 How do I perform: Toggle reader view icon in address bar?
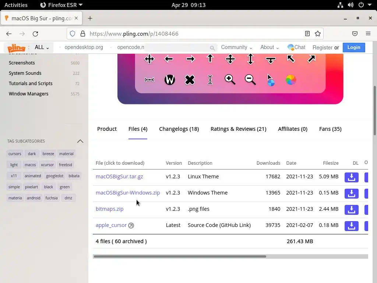(307, 34)
